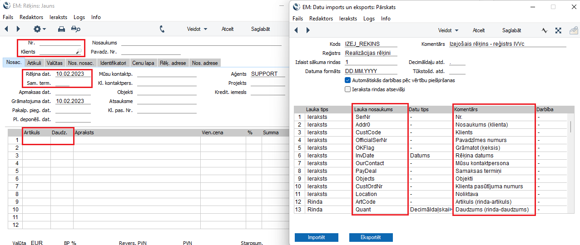Expand Decimāldaļskaitlis data type arrow in row 13

451,210
